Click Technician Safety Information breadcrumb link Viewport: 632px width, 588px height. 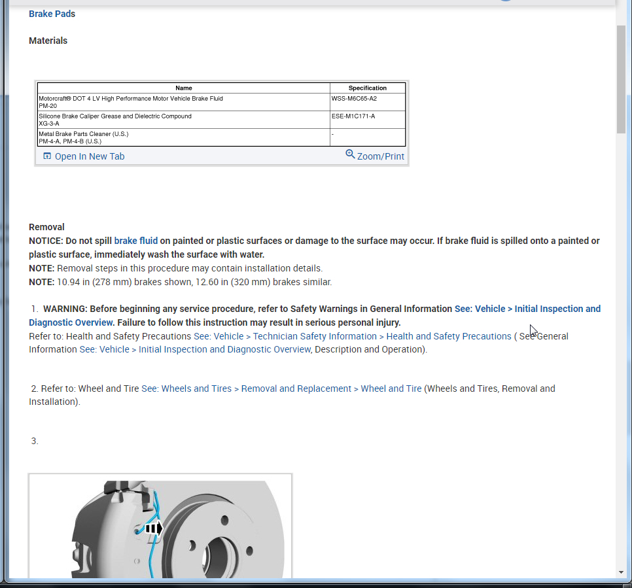click(x=315, y=336)
